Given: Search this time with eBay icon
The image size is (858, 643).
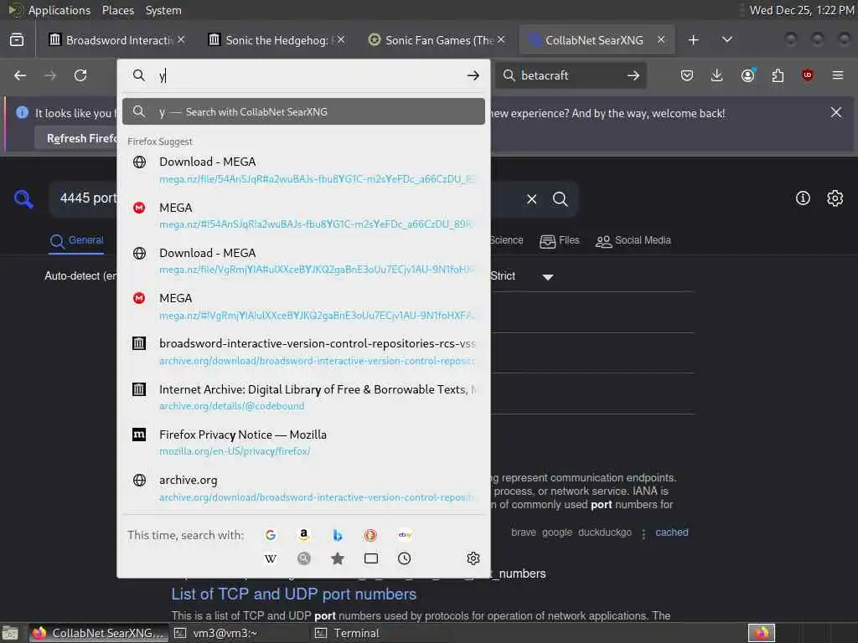Looking at the screenshot, I should [x=405, y=535].
